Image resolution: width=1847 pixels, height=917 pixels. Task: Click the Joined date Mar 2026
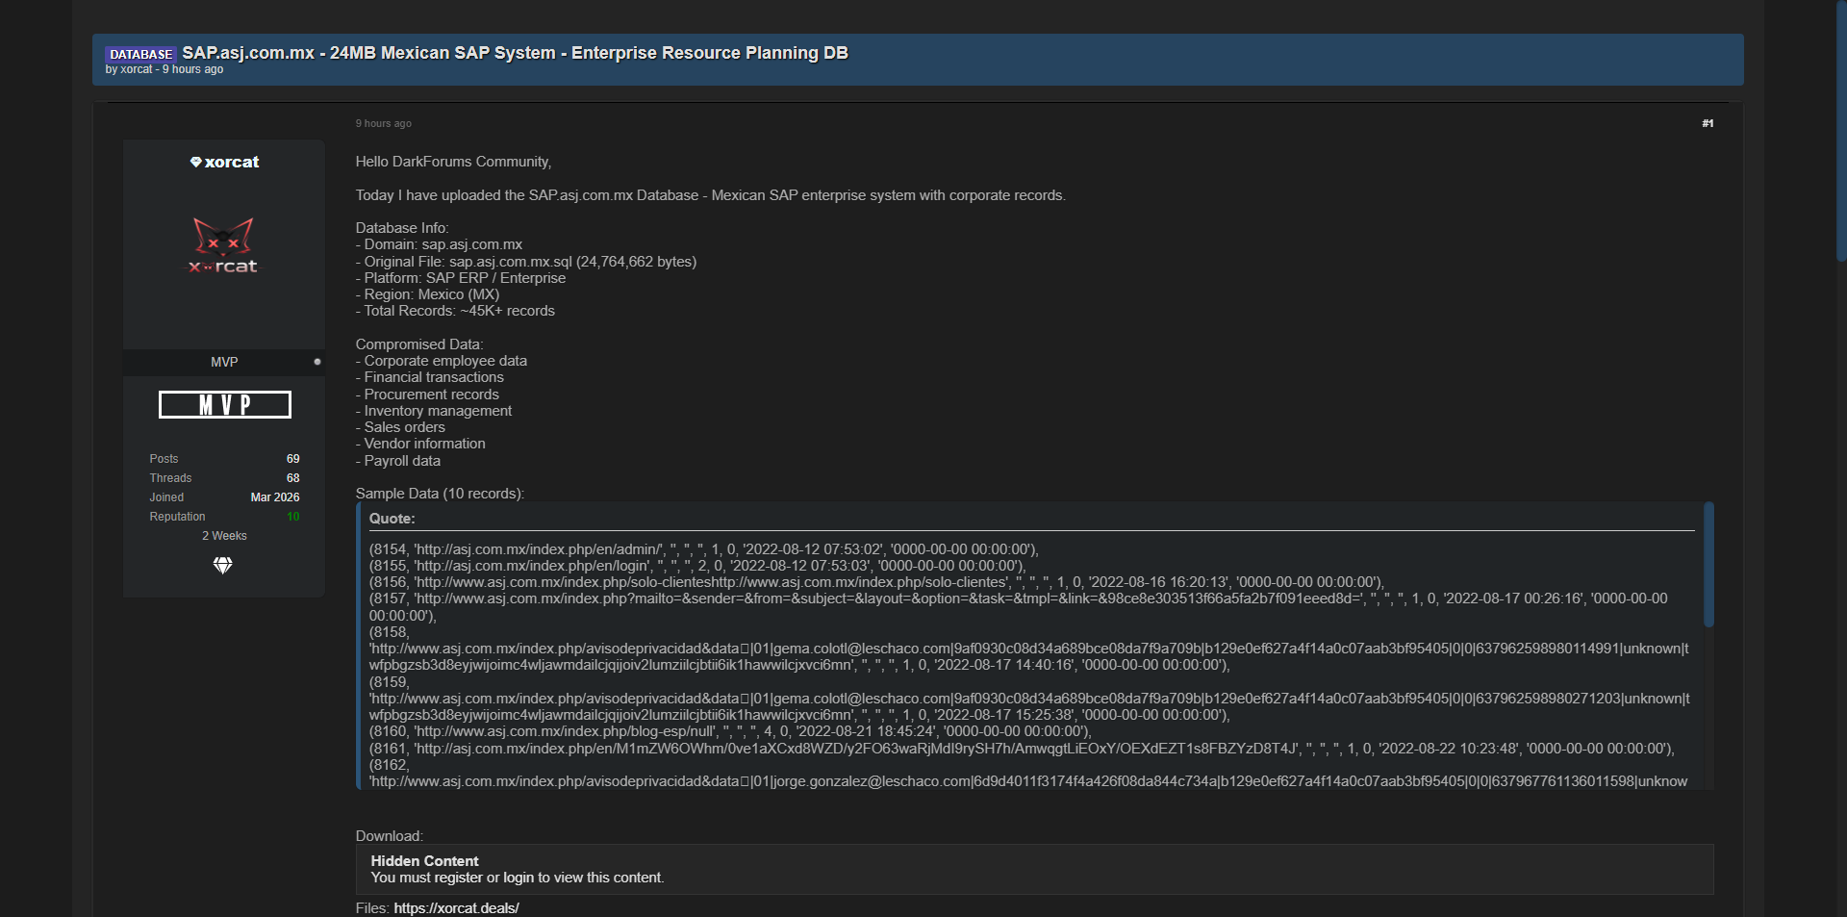click(x=275, y=497)
